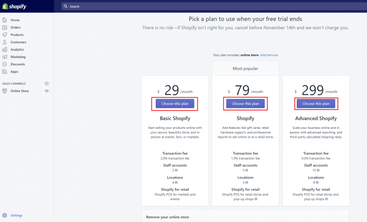Click the Online Store storefront icon

coord(4,91)
